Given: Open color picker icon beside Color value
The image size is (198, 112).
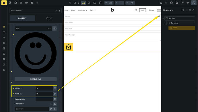Looking at the screenshot, I should pos(55,109).
